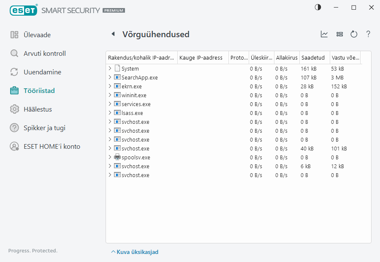
Task: Open the Ülevaade section
Action: pyautogui.click(x=37, y=35)
